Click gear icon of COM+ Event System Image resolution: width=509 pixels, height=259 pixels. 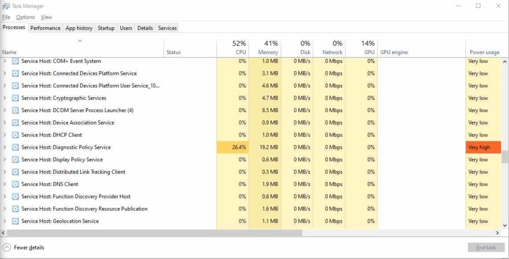pyautogui.click(x=15, y=61)
